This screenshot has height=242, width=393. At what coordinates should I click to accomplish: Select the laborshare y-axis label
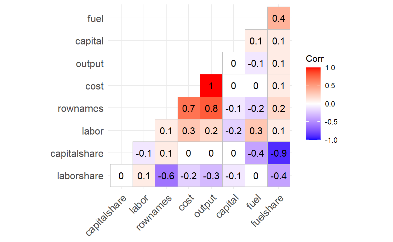(x=80, y=176)
